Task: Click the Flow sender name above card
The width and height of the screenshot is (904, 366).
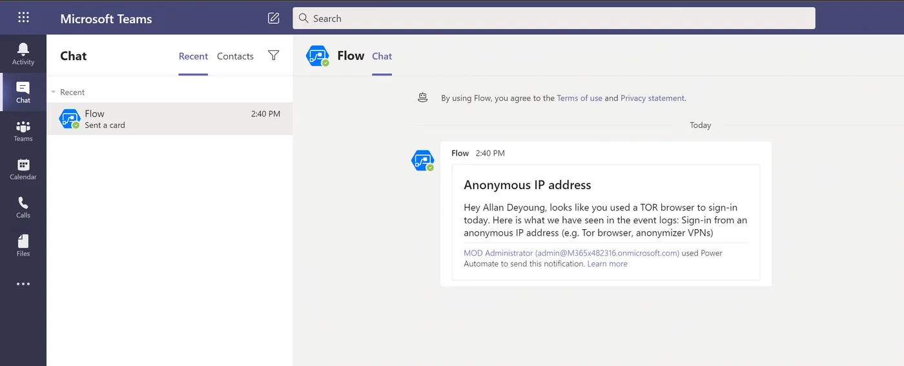Action: point(460,153)
